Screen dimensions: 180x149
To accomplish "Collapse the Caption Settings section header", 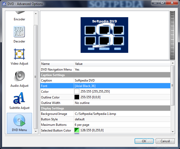I will [x=105, y=75].
